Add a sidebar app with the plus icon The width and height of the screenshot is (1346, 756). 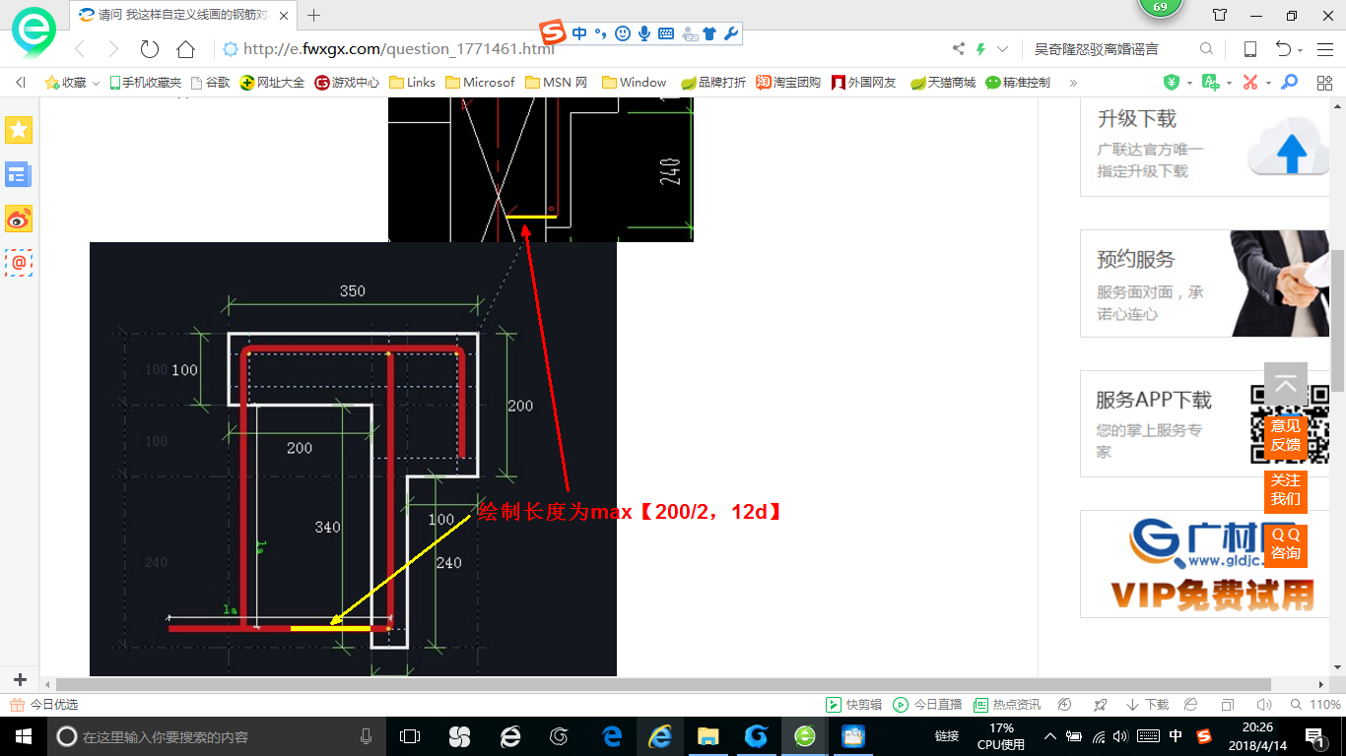(20, 679)
